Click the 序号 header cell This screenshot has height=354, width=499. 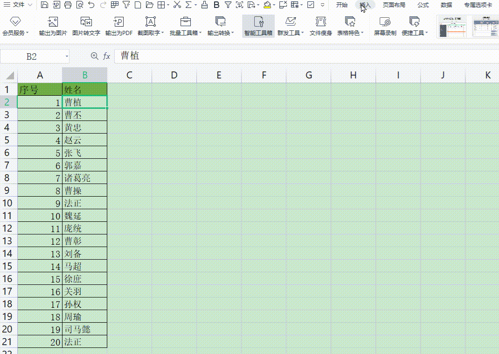[40, 90]
